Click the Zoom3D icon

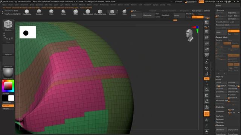tap(207, 101)
